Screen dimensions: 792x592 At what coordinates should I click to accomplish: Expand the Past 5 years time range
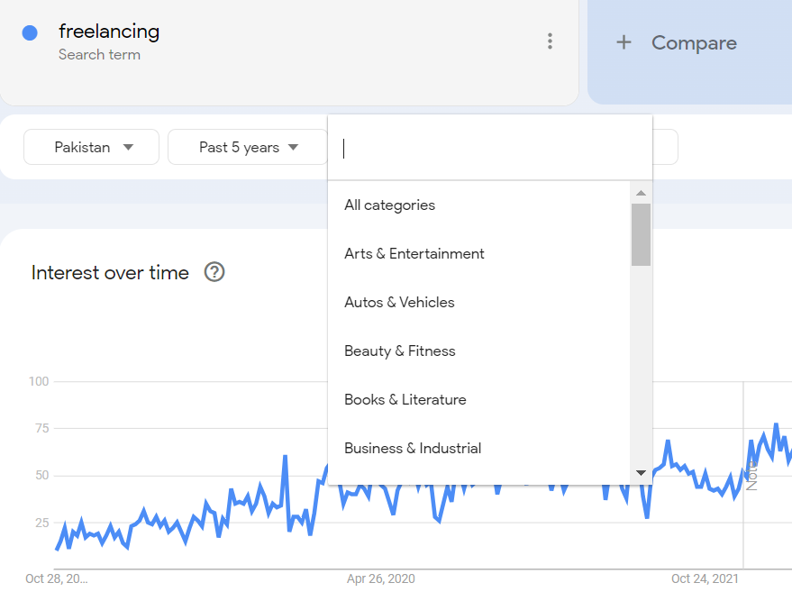248,147
